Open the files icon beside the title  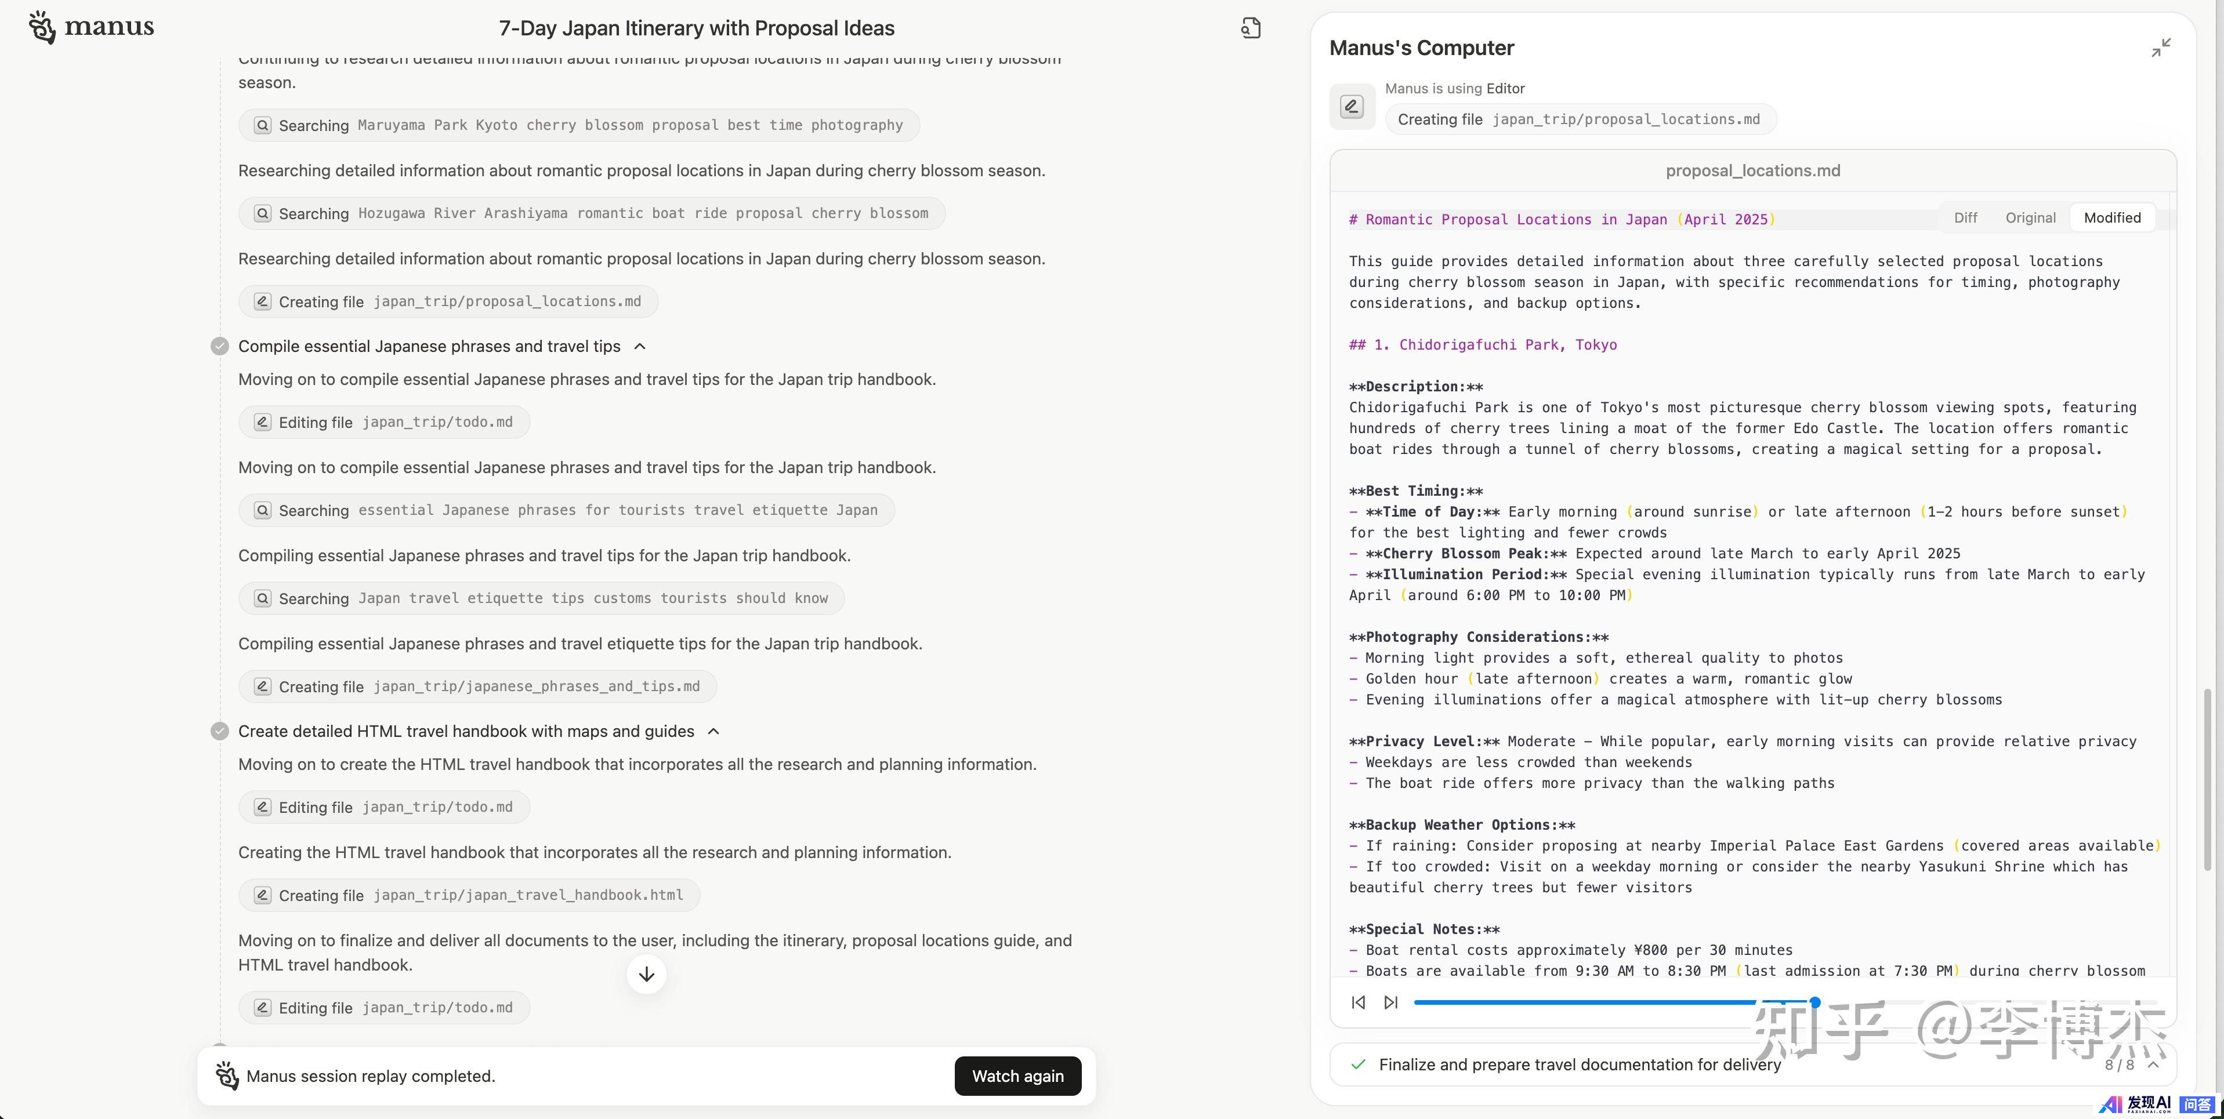tap(1251, 28)
